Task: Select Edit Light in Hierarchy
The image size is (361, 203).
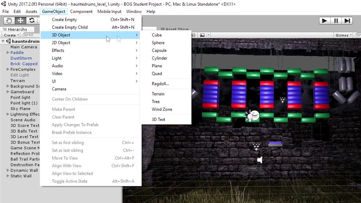Action: (20, 75)
